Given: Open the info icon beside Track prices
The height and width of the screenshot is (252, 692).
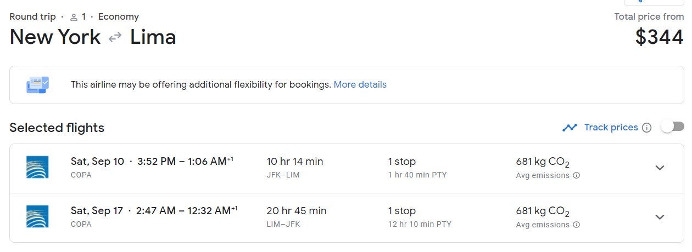Looking at the screenshot, I should coord(647,128).
